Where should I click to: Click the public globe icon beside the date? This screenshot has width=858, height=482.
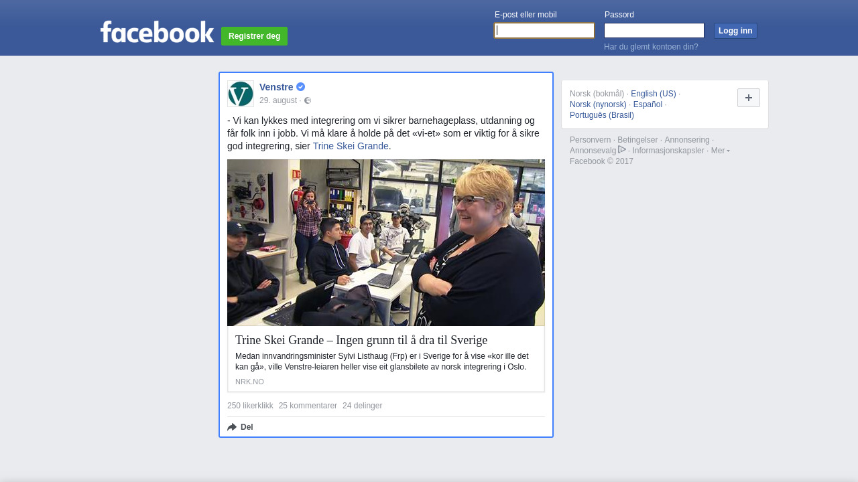coord(308,100)
